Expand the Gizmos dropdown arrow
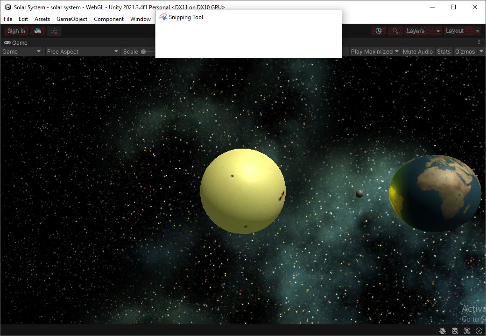486x336 pixels. [481, 51]
